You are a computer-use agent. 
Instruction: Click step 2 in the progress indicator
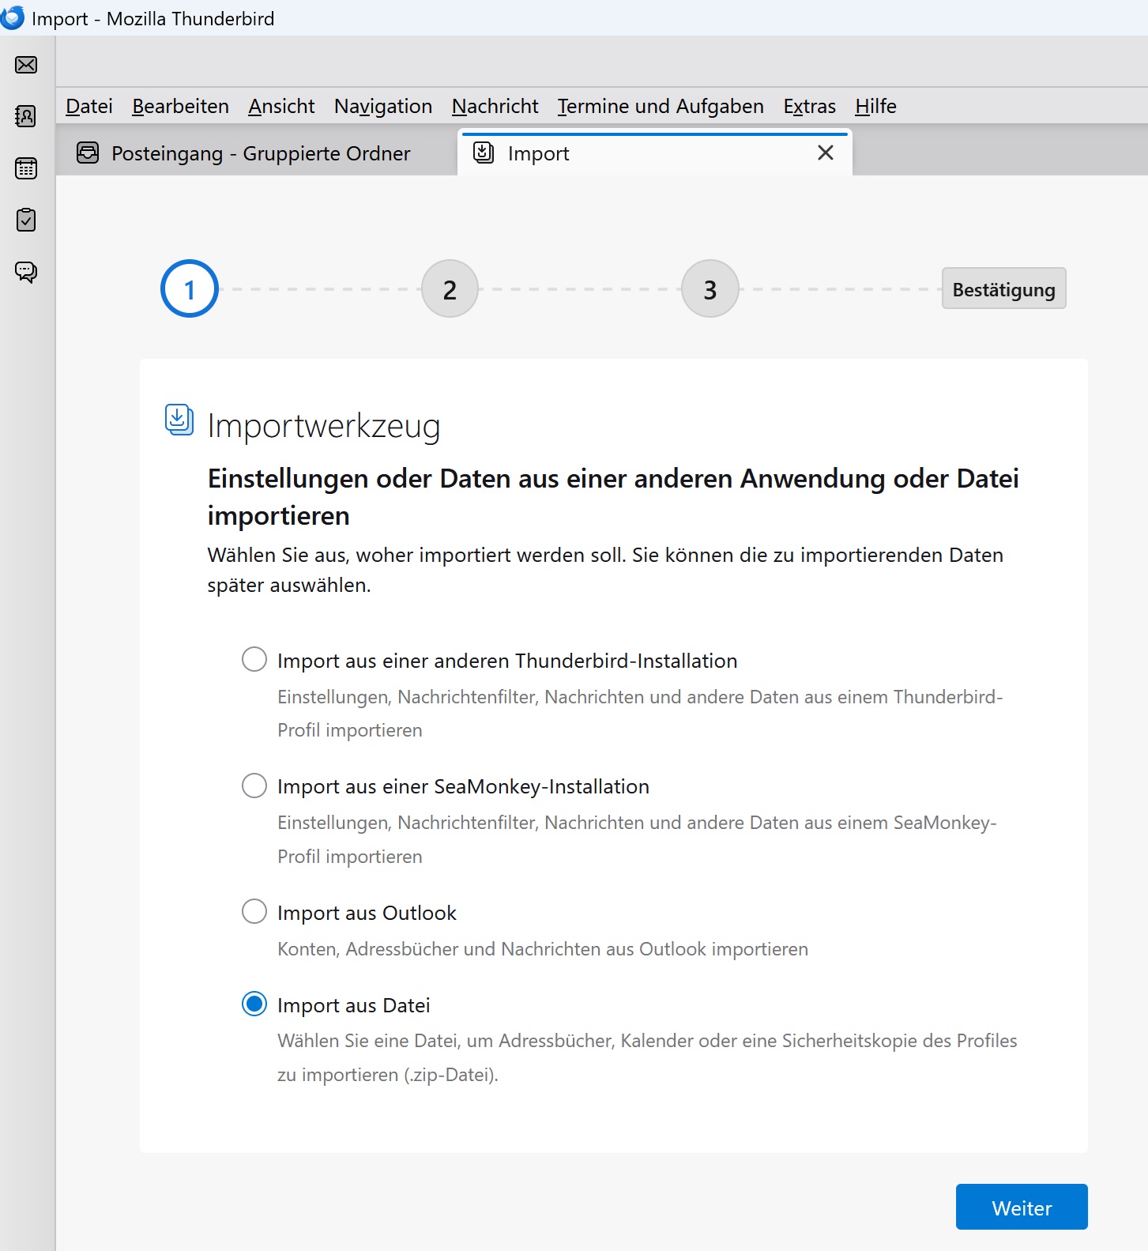[450, 289]
